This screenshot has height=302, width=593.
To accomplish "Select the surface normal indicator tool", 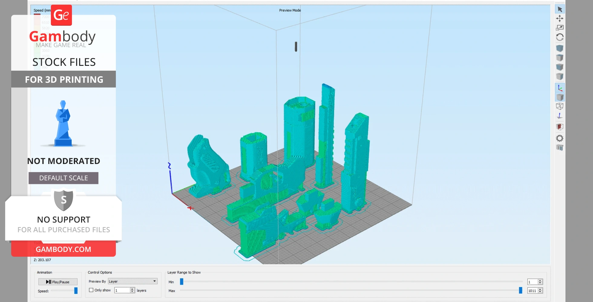I will click(x=560, y=116).
